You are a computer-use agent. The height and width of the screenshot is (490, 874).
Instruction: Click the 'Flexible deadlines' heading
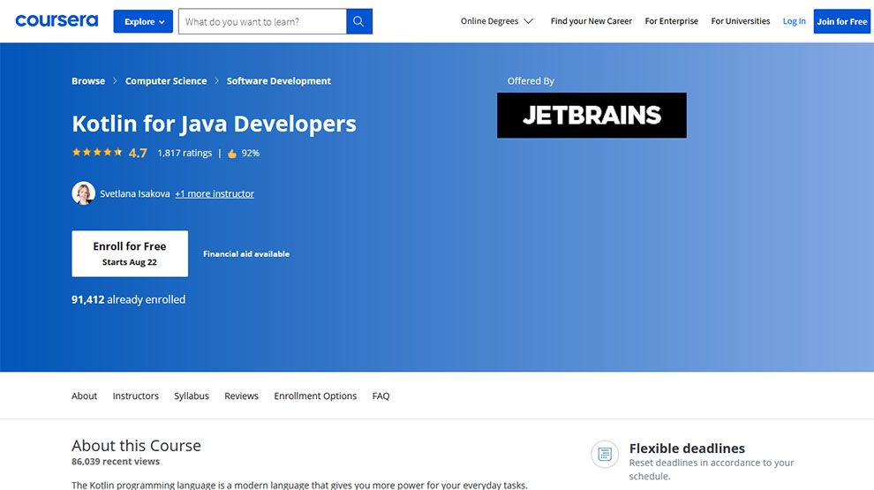[x=687, y=449]
